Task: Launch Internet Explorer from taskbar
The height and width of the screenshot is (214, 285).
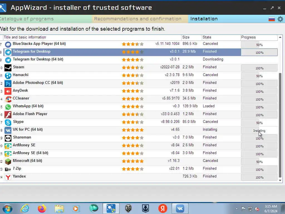Action: pyautogui.click(x=25, y=208)
